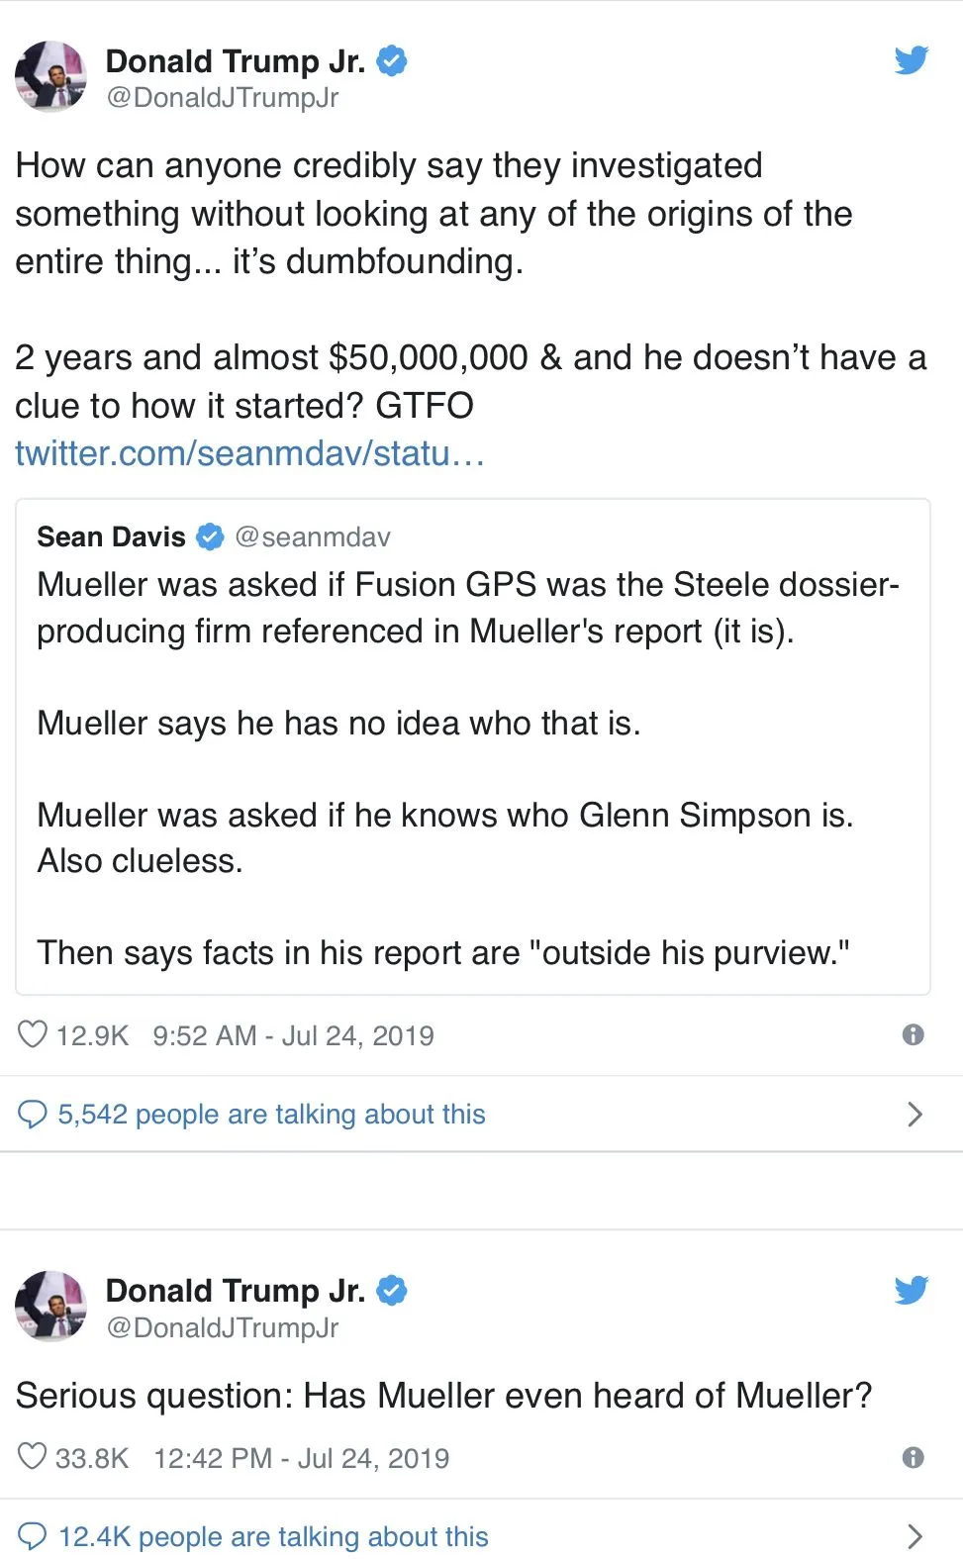The height and width of the screenshot is (1559, 963).
Task: Click the 9:52 AM - Jul 24, 2019 timestamp
Action: point(293,1035)
